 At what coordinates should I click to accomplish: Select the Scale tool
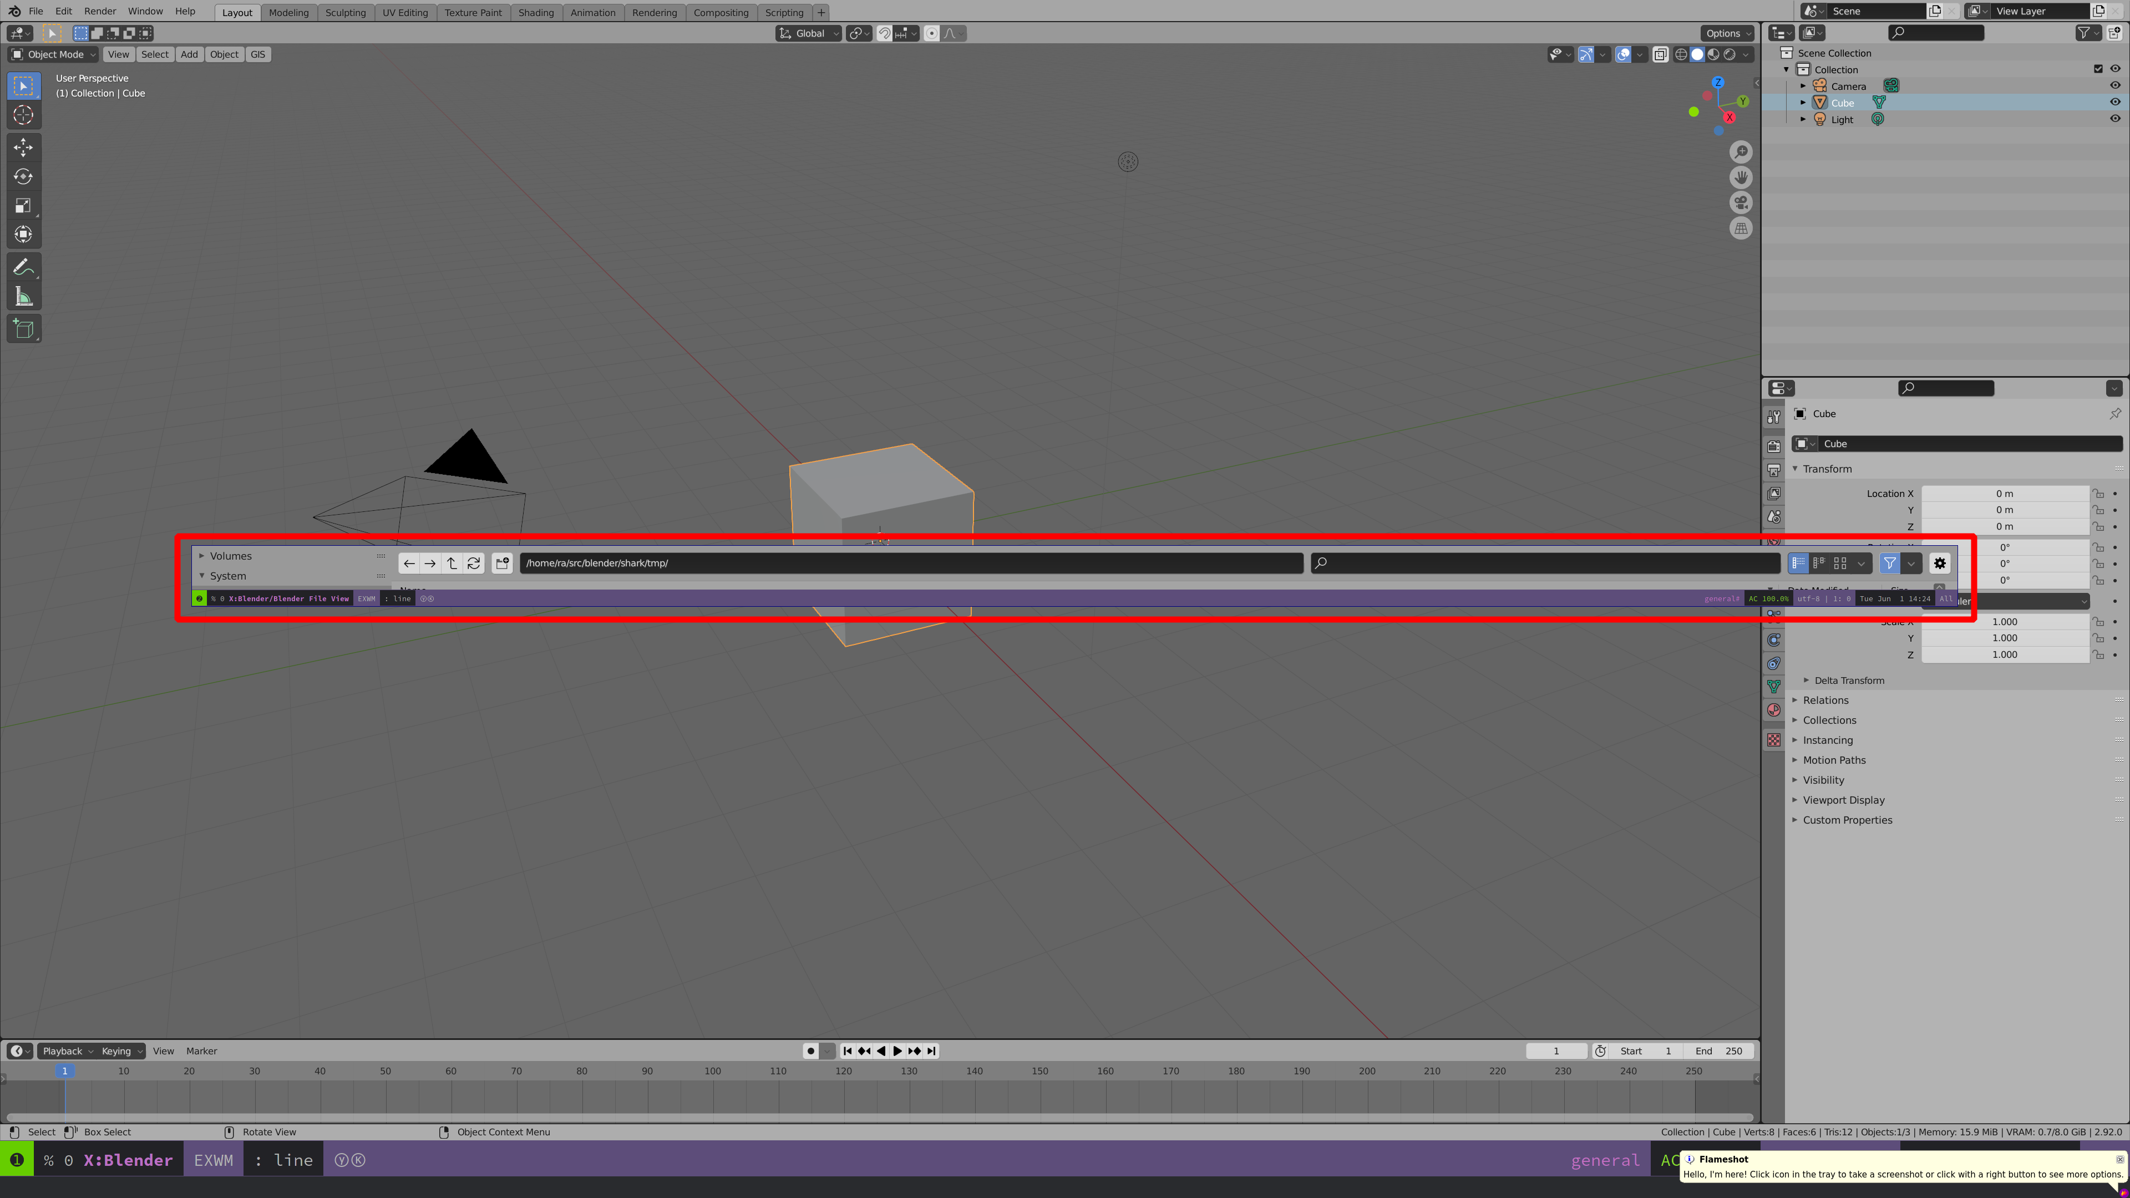pos(23,205)
